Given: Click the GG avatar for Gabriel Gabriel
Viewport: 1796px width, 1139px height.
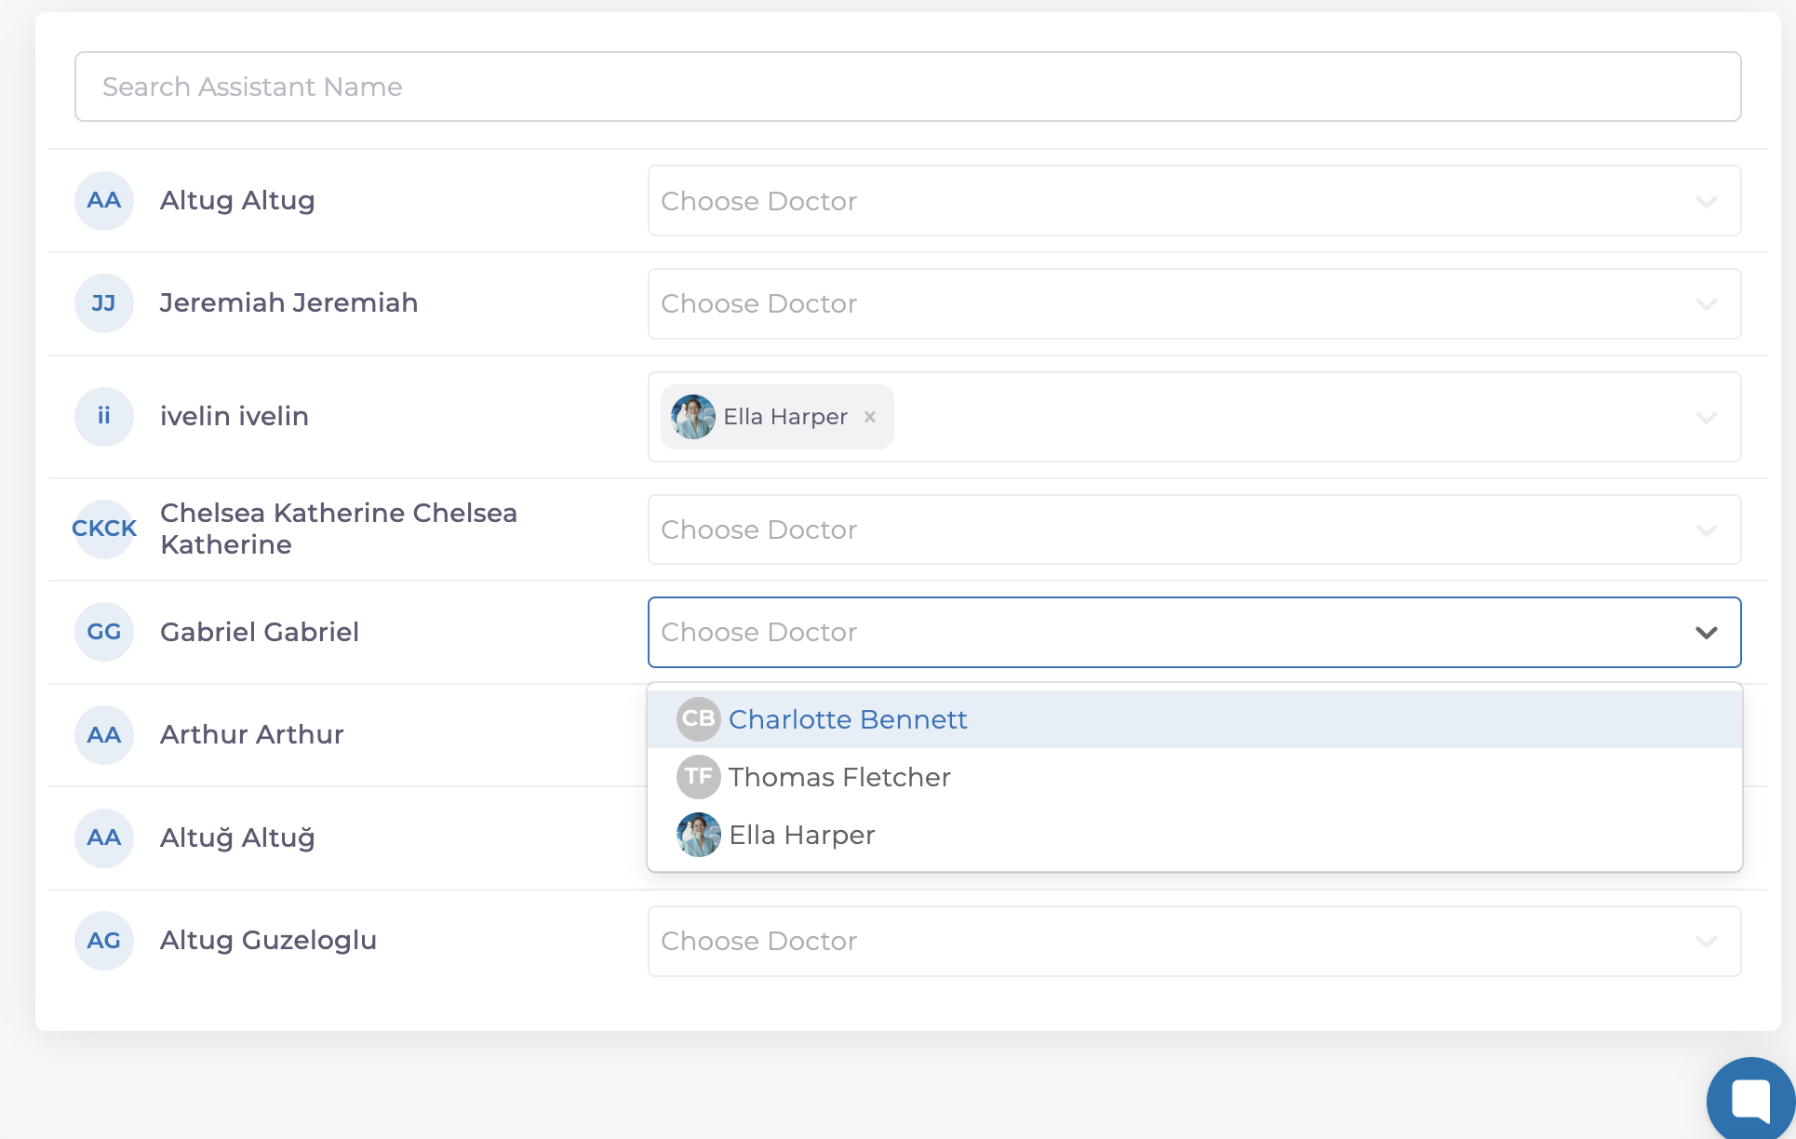Looking at the screenshot, I should click(104, 632).
